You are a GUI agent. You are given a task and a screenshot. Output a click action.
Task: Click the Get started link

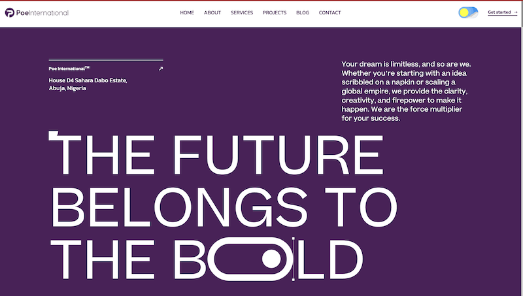503,12
